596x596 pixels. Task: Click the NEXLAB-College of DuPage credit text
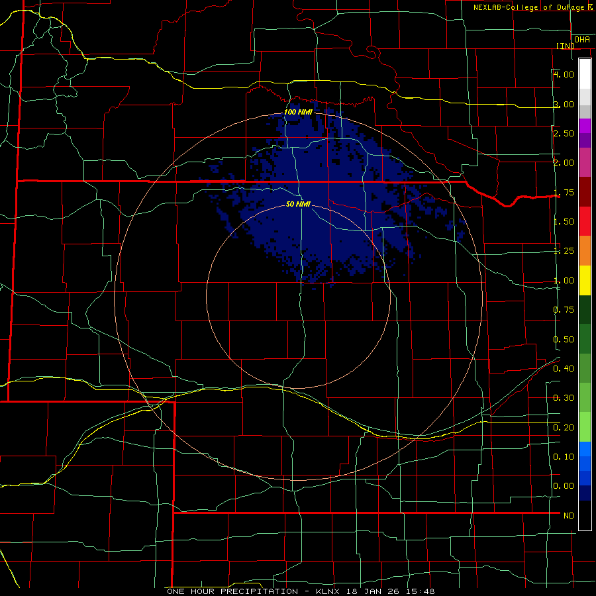tap(533, 7)
